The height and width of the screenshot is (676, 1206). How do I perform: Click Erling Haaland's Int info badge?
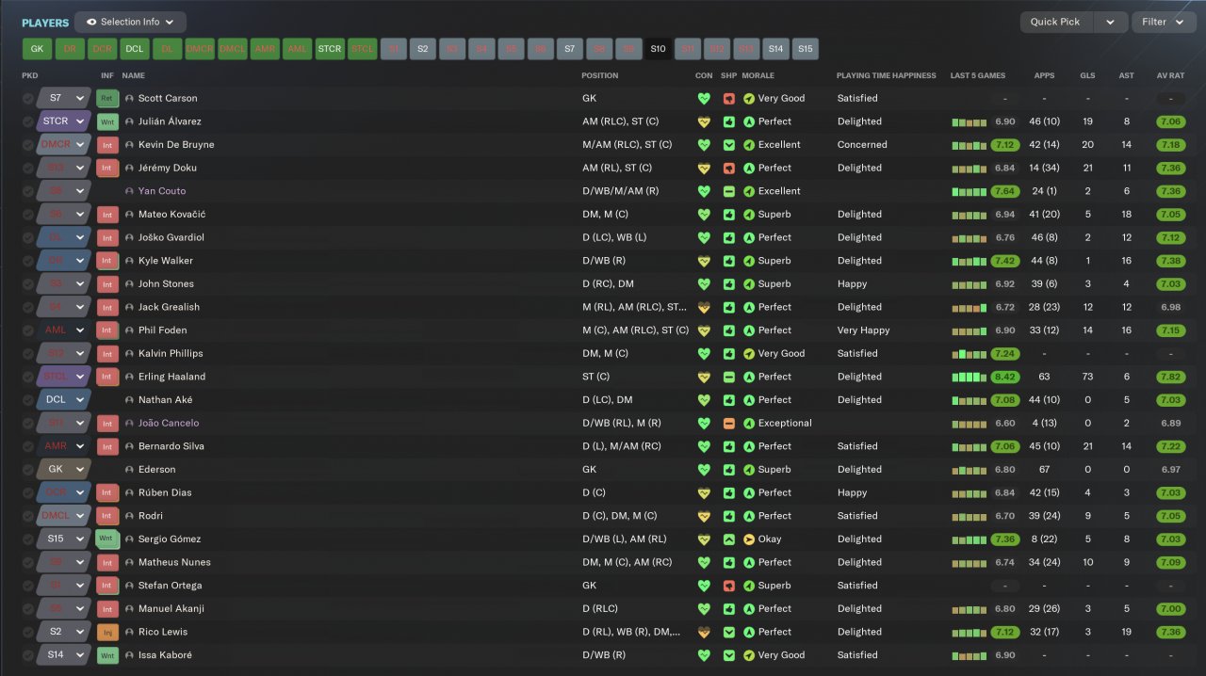point(106,377)
